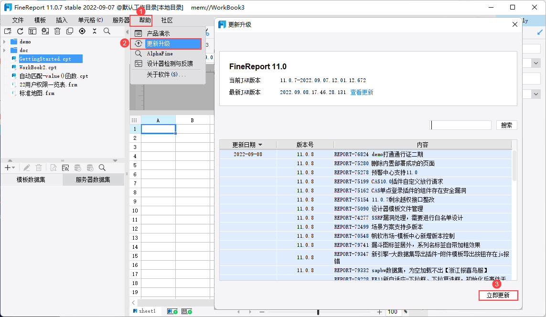Sort by 更新日期 column header arrow
Viewport: 546px width, 317px height.
(260, 145)
